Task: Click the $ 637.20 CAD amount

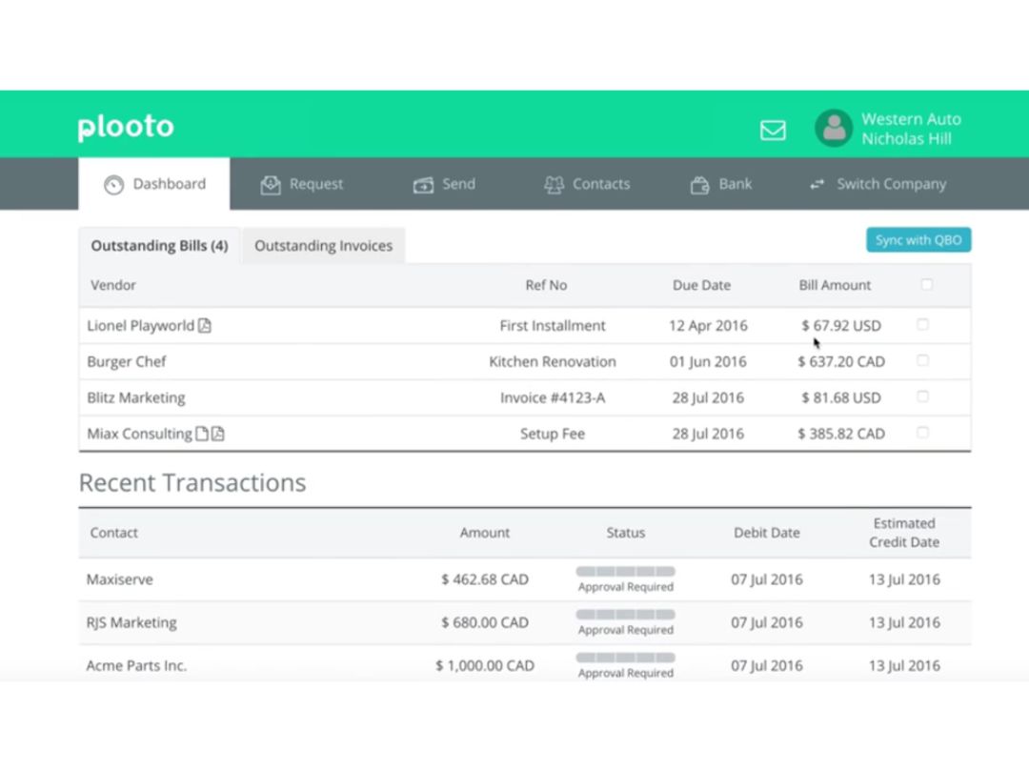Action: coord(841,362)
